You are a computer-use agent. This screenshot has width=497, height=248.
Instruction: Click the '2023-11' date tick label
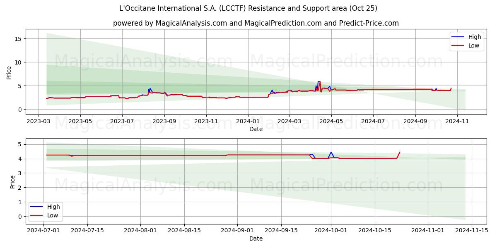pos(206,122)
